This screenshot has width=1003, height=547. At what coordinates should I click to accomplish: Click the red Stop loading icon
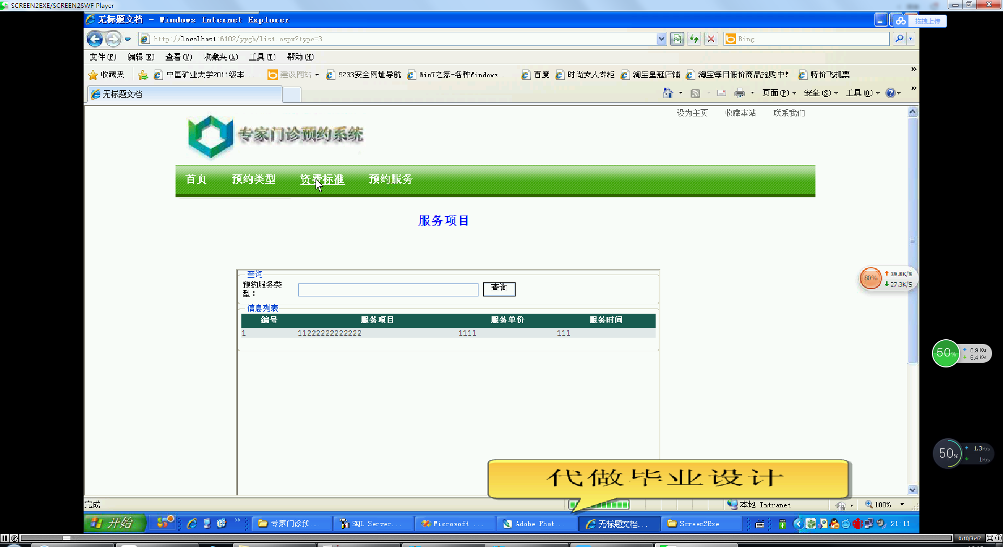[711, 39]
